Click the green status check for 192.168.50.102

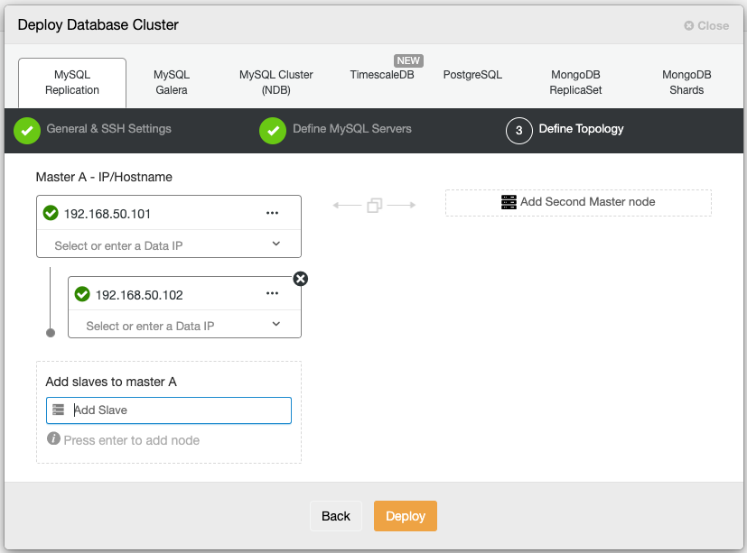pos(82,294)
